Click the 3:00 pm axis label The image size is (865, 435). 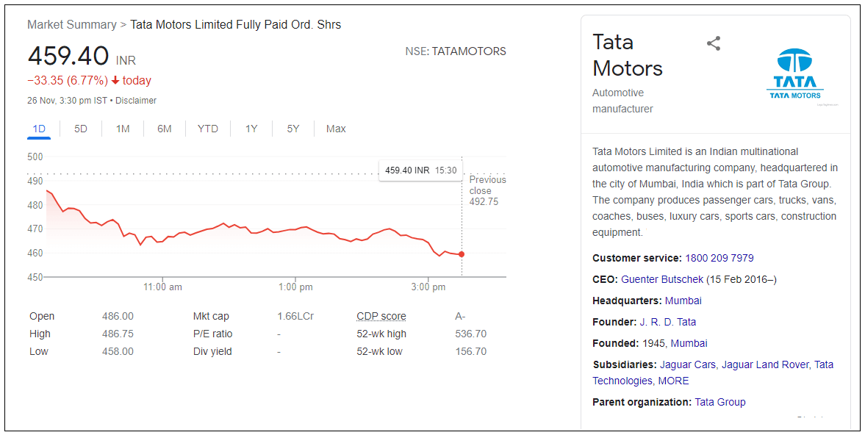click(428, 287)
